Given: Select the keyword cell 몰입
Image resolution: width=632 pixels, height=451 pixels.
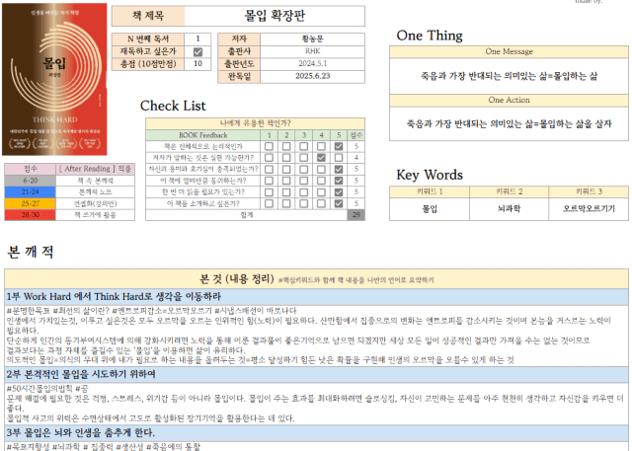Looking at the screenshot, I should pos(430,208).
